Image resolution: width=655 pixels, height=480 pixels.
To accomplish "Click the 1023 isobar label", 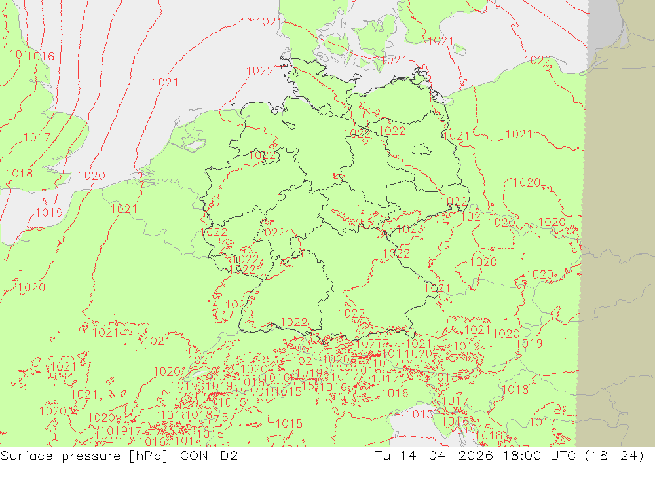I will coord(410,229).
